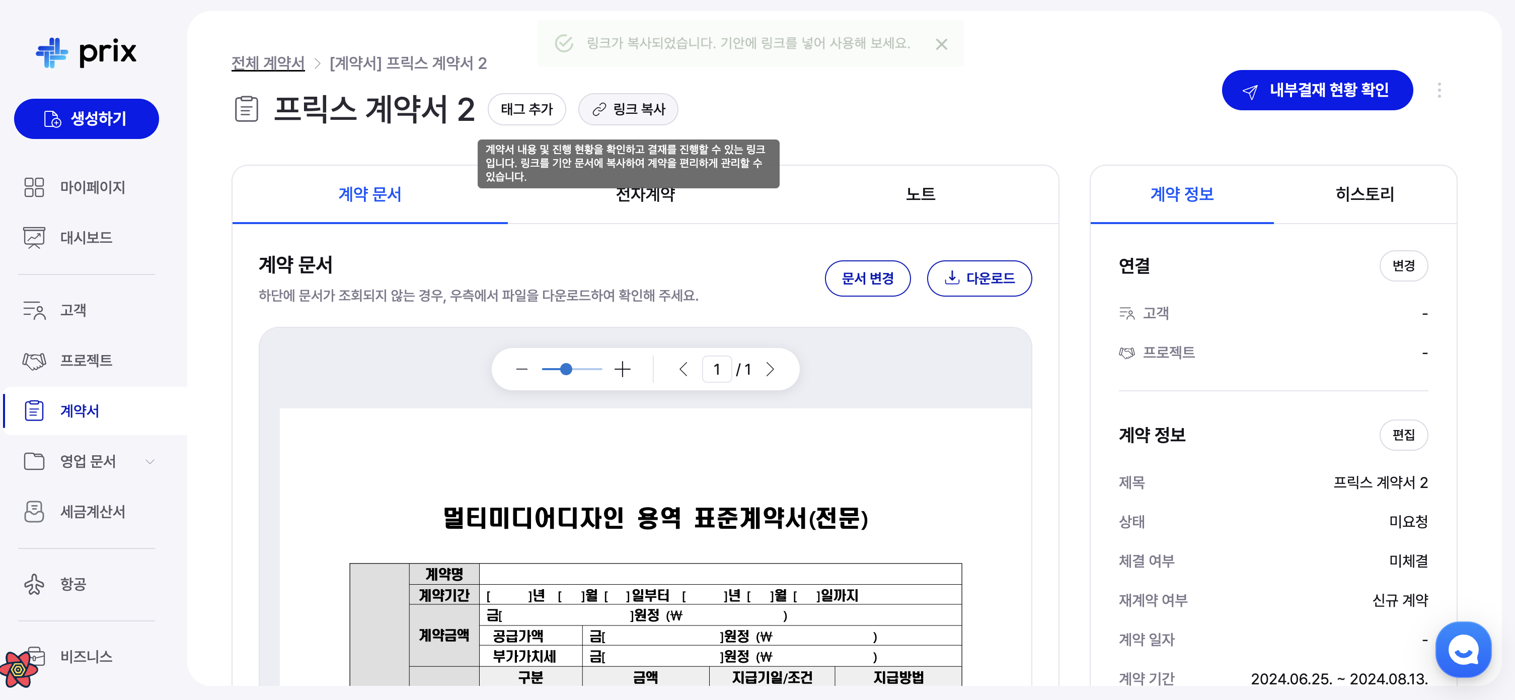
Task: Open three-dot more options menu
Action: point(1438,90)
